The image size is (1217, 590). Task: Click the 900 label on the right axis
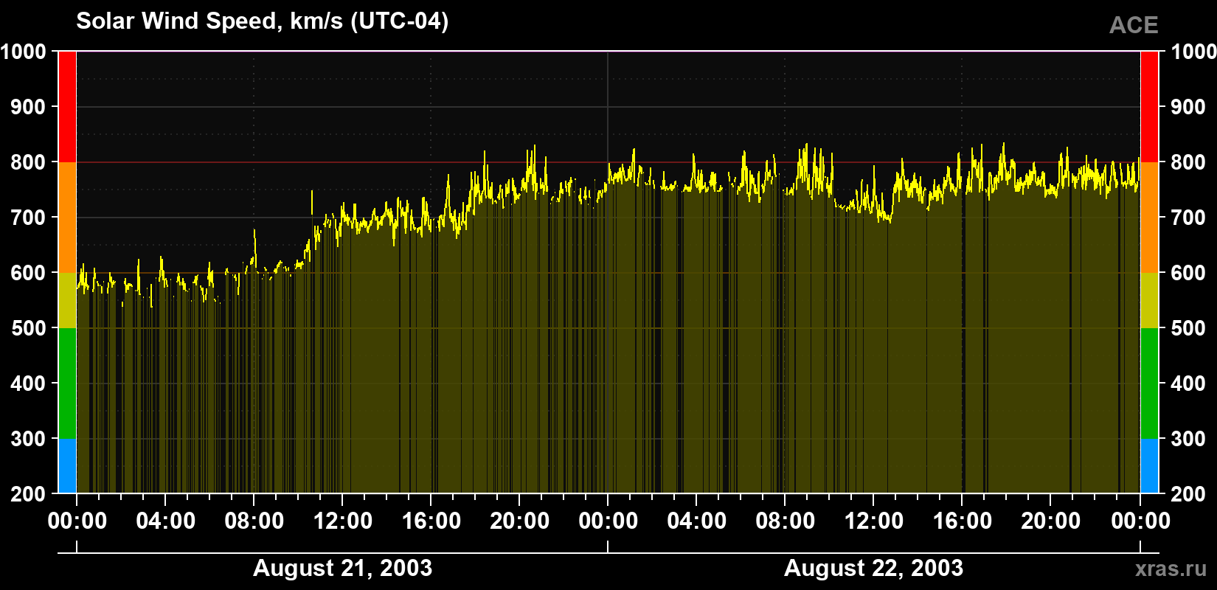coord(1189,107)
